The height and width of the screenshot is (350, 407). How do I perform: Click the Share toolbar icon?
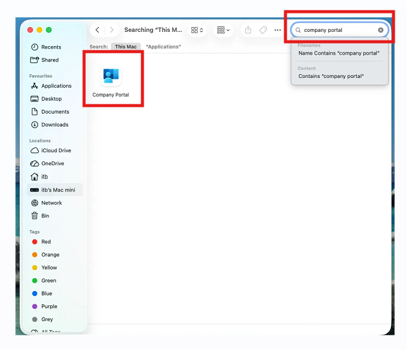click(248, 30)
